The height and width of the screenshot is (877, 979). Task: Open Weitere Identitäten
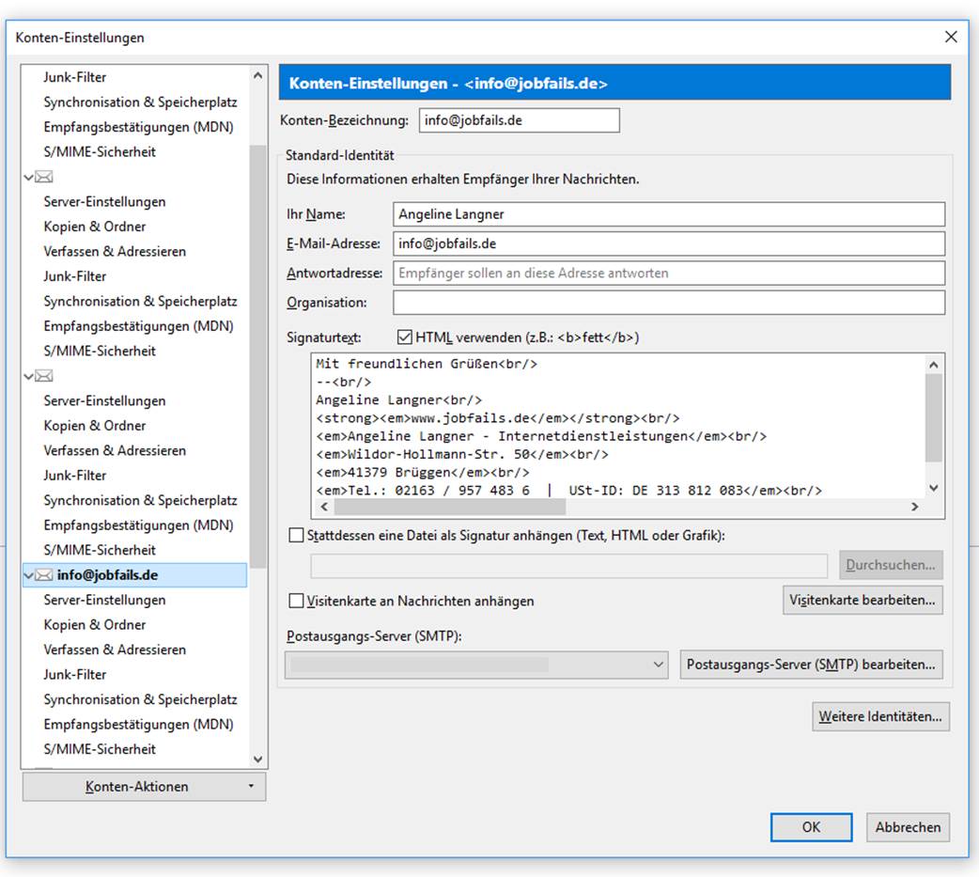coord(880,716)
